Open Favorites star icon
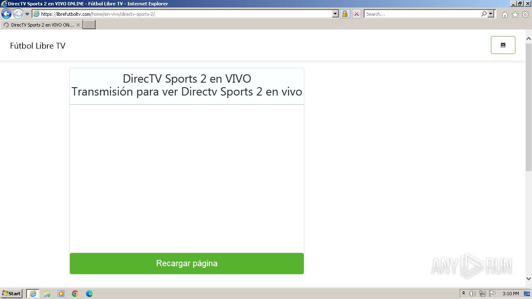This screenshot has height=299, width=532. coord(515,15)
